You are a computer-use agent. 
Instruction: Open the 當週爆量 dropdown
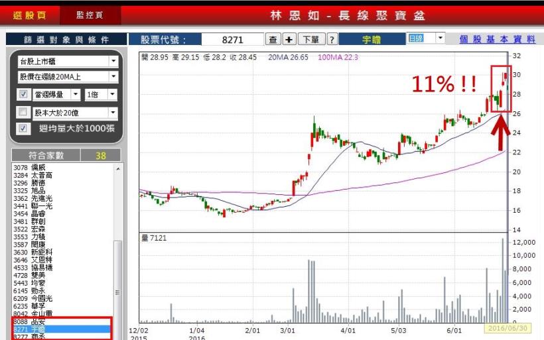(x=76, y=94)
